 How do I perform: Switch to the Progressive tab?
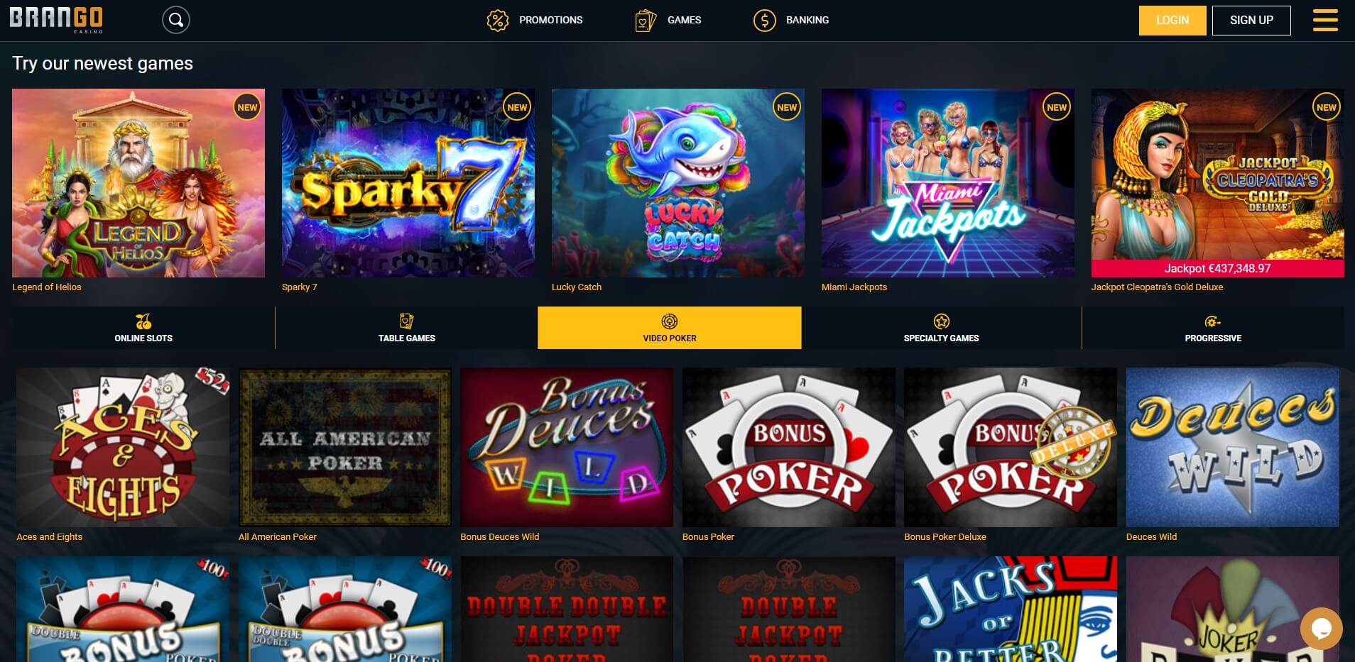point(1213,328)
